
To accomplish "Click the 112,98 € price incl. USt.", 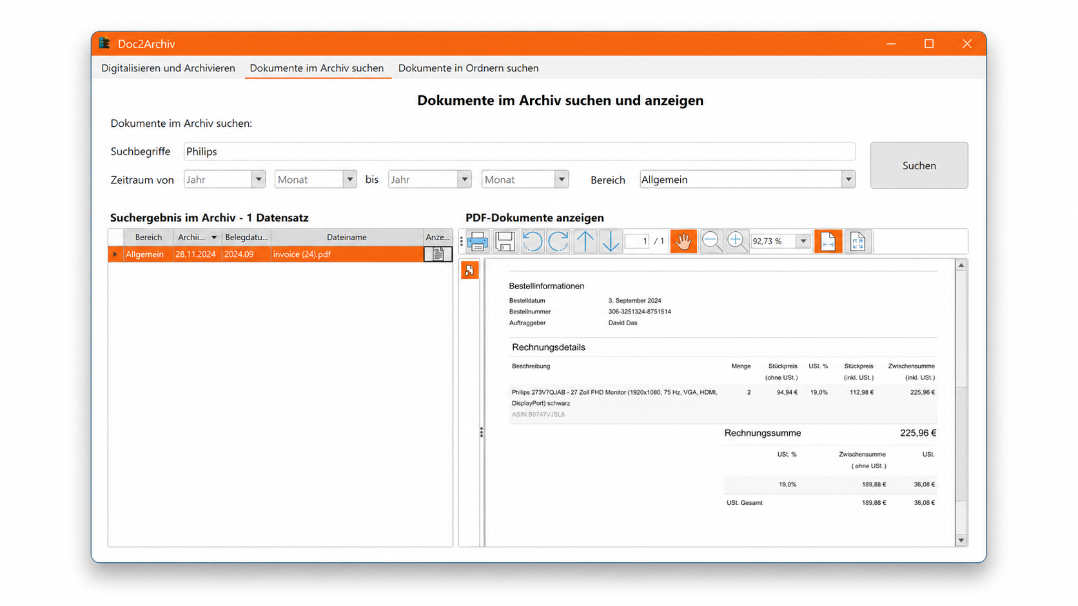I will click(861, 392).
